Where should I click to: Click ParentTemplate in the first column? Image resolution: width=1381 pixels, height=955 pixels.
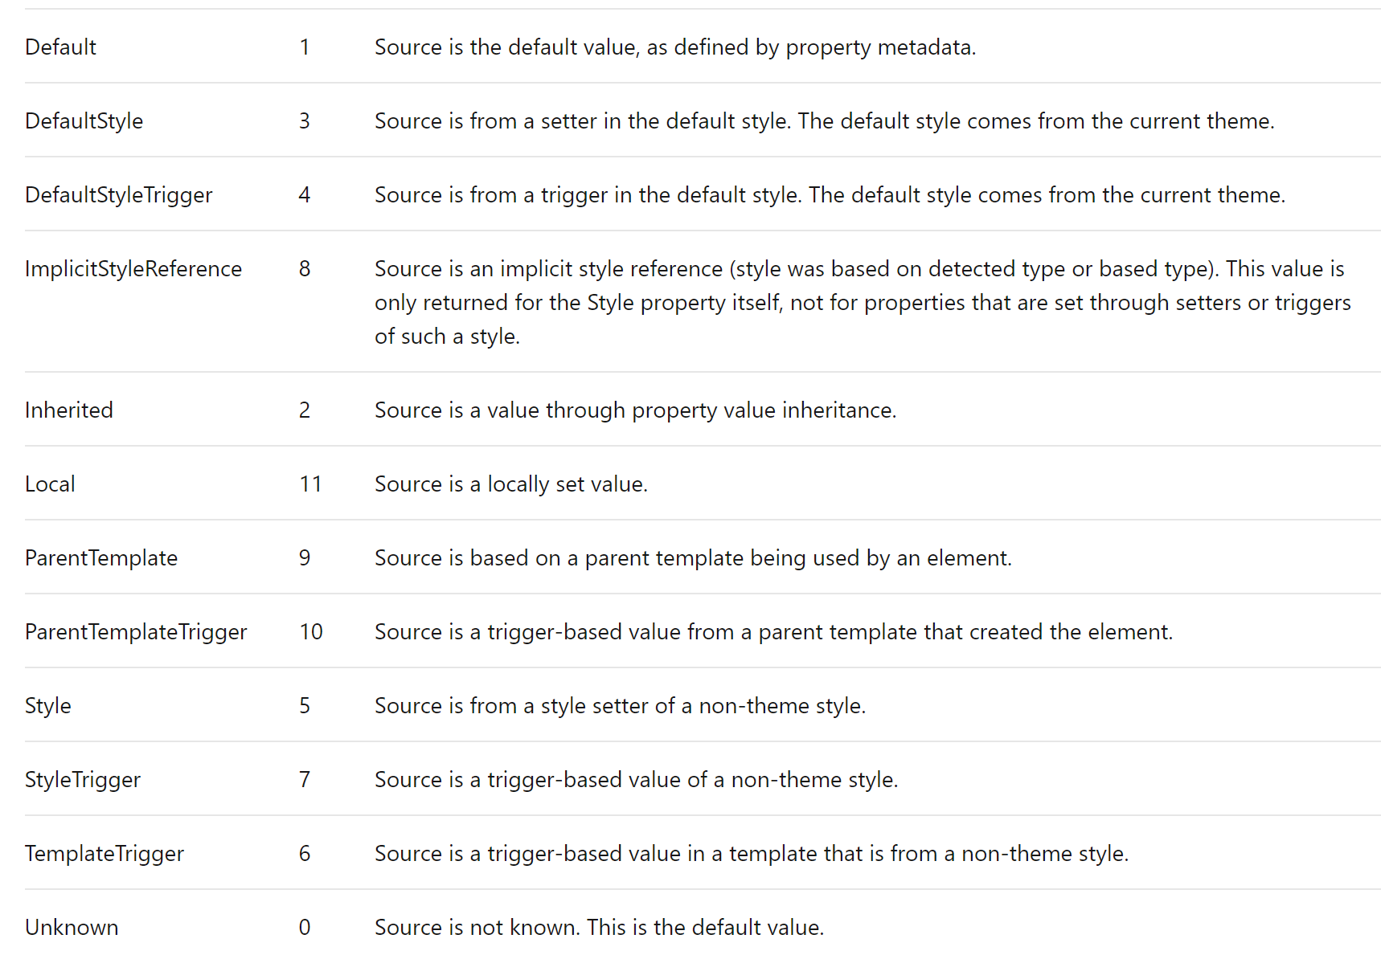(101, 558)
